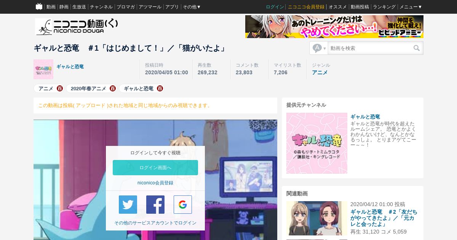The width and height of the screenshot is (457, 240).
Task: Open アツマール in the top navigation
Action: pyautogui.click(x=150, y=7)
